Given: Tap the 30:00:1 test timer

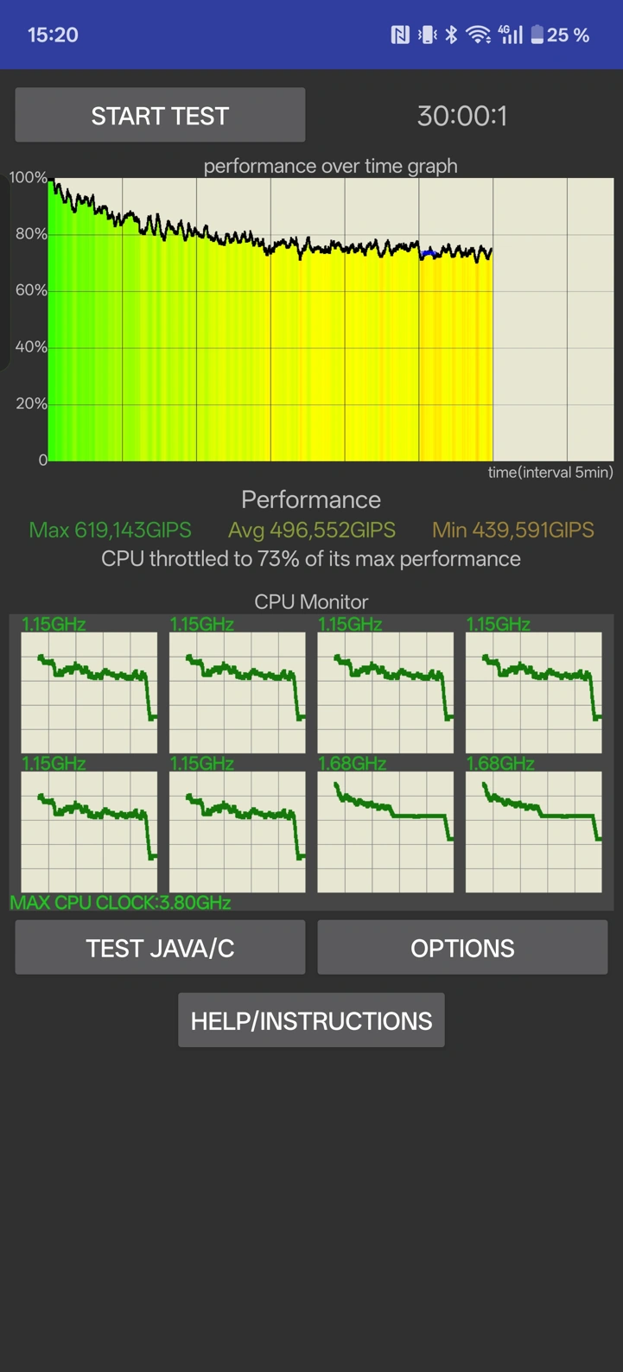Looking at the screenshot, I should (462, 116).
